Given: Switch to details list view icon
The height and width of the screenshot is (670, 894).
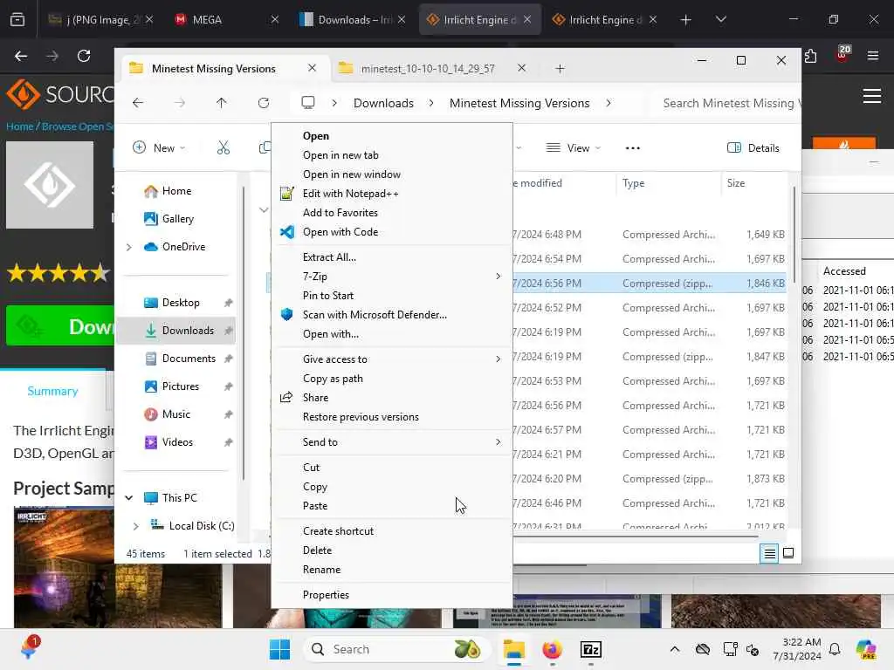Looking at the screenshot, I should [x=769, y=553].
